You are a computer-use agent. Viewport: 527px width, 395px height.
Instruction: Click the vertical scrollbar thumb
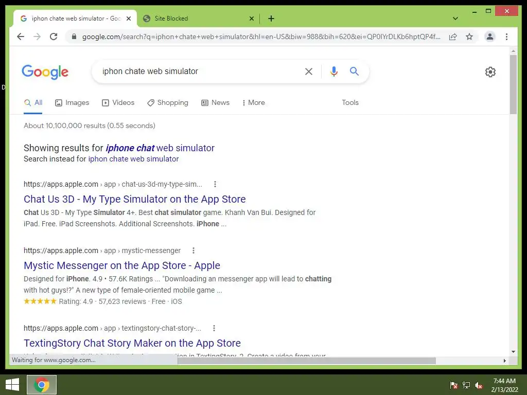pyautogui.click(x=513, y=84)
